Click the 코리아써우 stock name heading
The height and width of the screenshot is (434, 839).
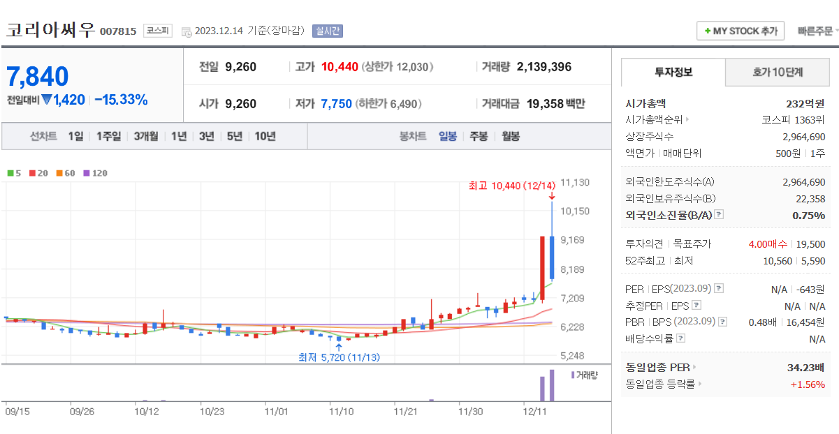50,30
